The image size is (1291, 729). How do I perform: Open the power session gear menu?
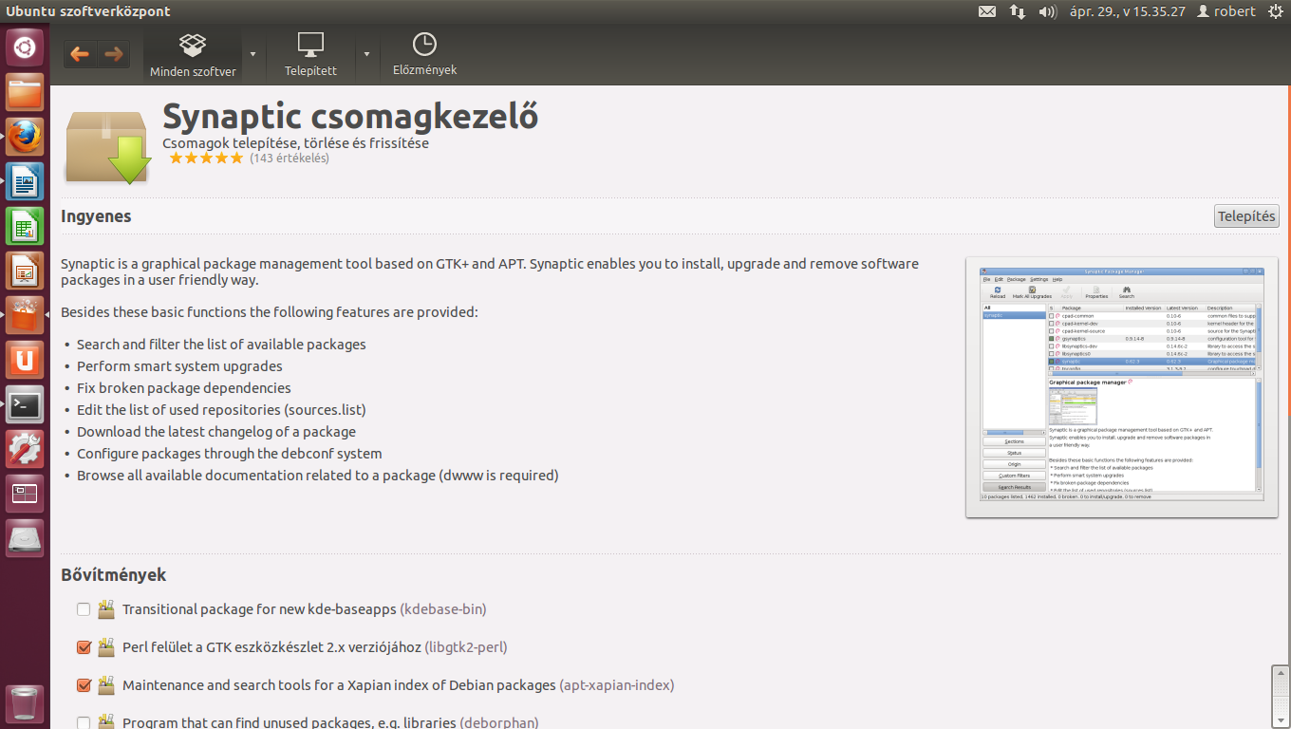point(1275,11)
